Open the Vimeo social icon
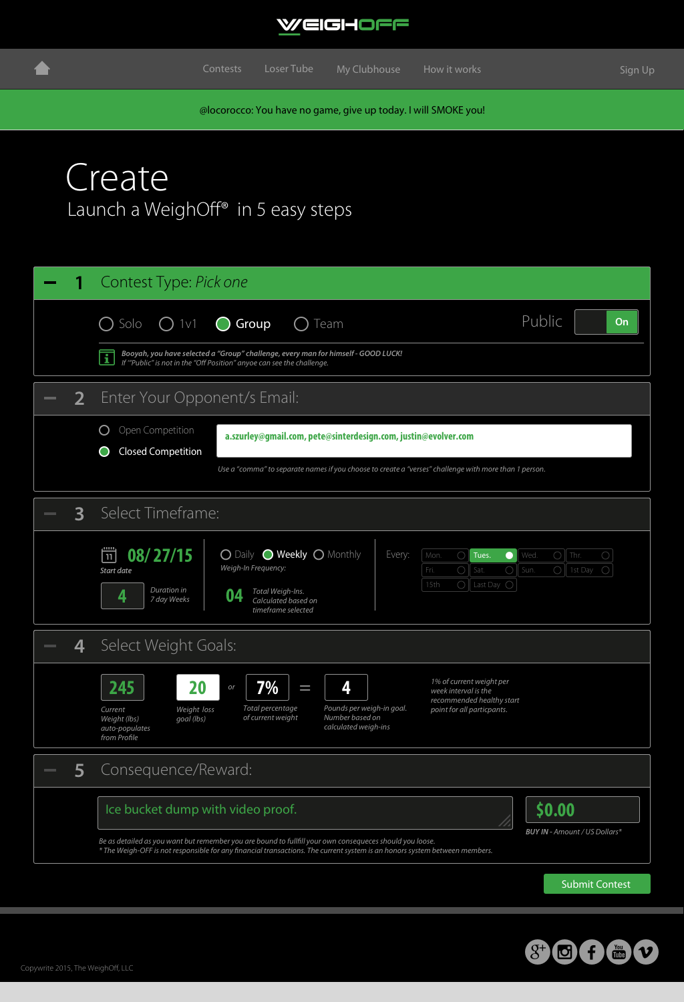This screenshot has height=1002, width=684. 646,952
